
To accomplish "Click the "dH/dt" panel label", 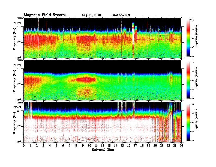I will coord(17,23).
